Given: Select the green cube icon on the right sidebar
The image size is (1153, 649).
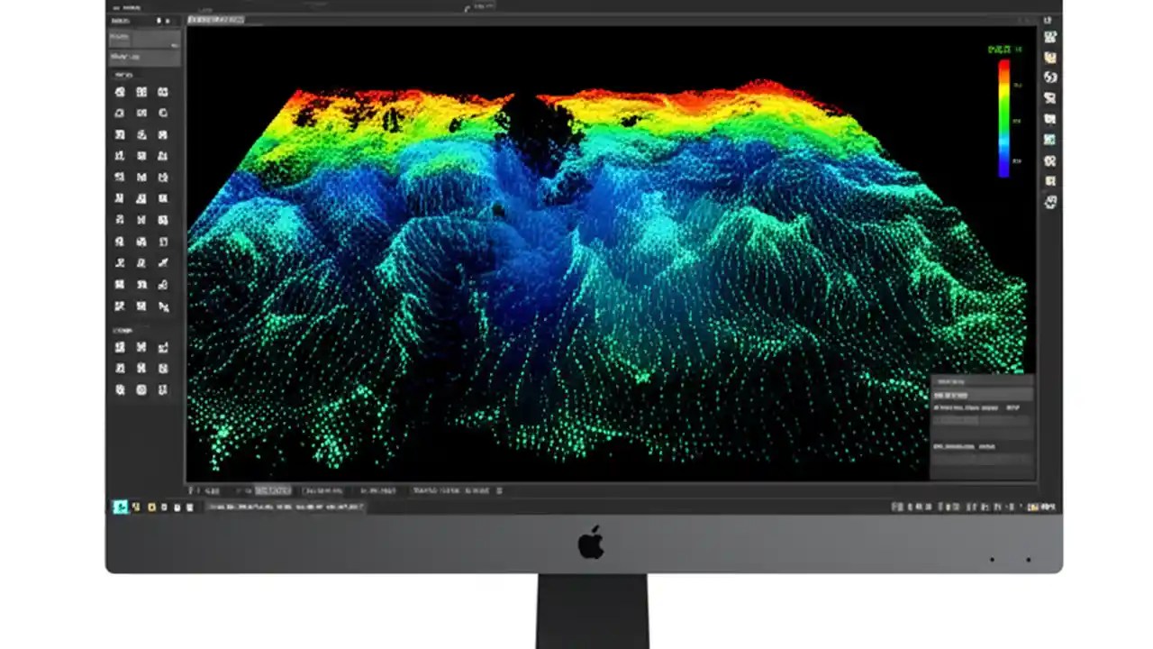Looking at the screenshot, I should [1049, 140].
